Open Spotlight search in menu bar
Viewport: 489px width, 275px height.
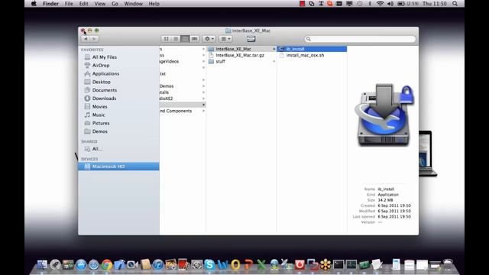(x=455, y=4)
